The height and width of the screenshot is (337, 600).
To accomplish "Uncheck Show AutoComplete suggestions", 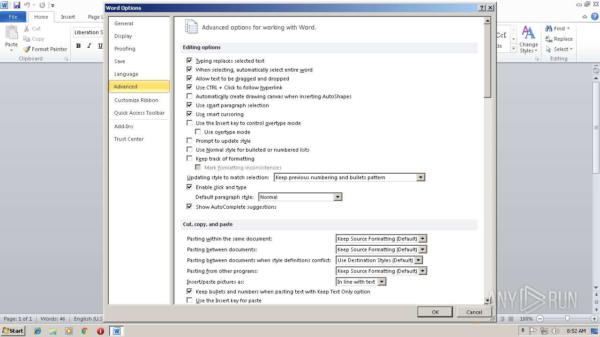I will [x=189, y=207].
